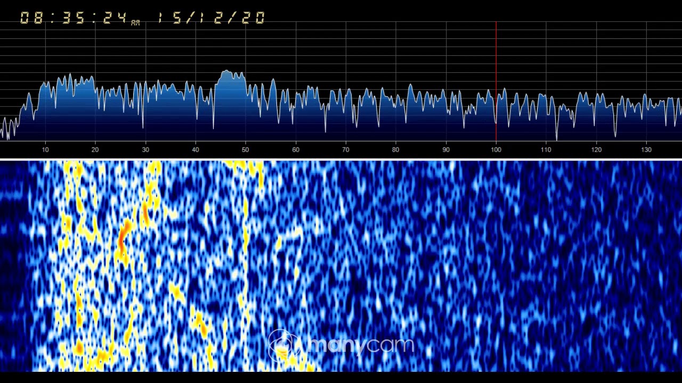Click the axis label 60
Screen dimensions: 682x383
pyautogui.click(x=296, y=150)
